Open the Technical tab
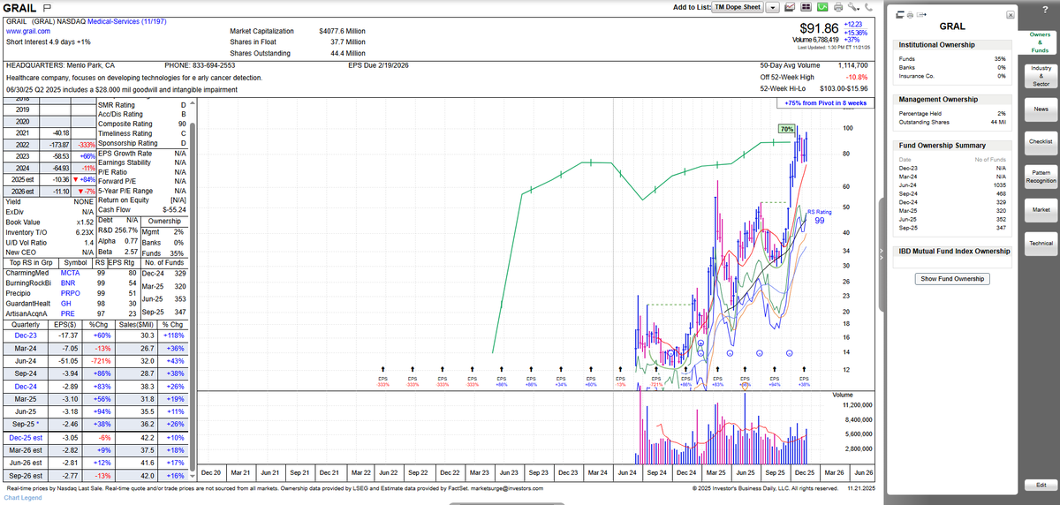 (1040, 243)
